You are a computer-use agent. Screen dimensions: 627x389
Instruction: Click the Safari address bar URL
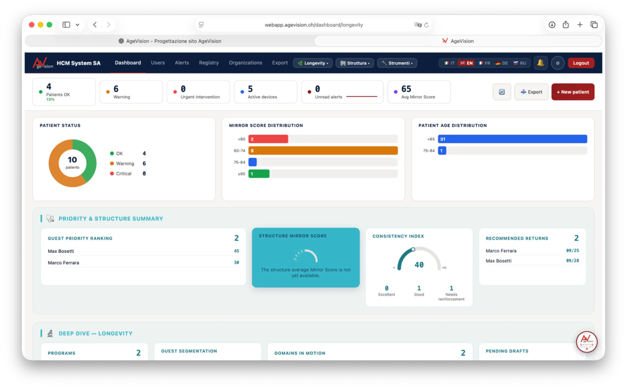point(313,25)
